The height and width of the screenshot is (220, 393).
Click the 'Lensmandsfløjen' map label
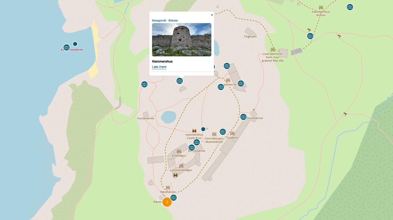[181, 170]
